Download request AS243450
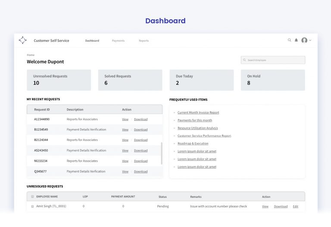 (141, 150)
